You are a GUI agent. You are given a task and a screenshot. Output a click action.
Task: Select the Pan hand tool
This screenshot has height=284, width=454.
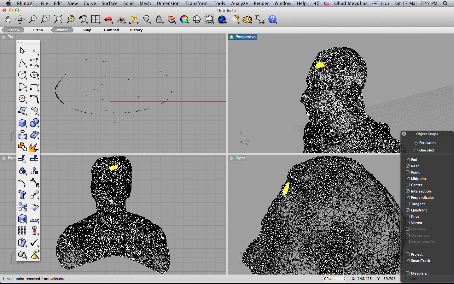[8, 20]
